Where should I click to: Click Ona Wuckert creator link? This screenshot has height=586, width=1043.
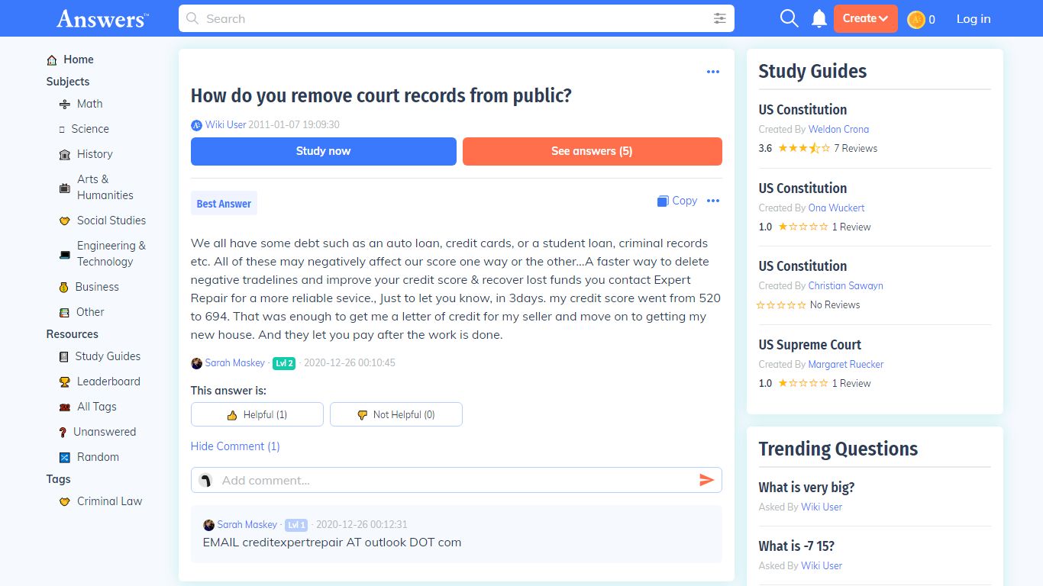[836, 208]
